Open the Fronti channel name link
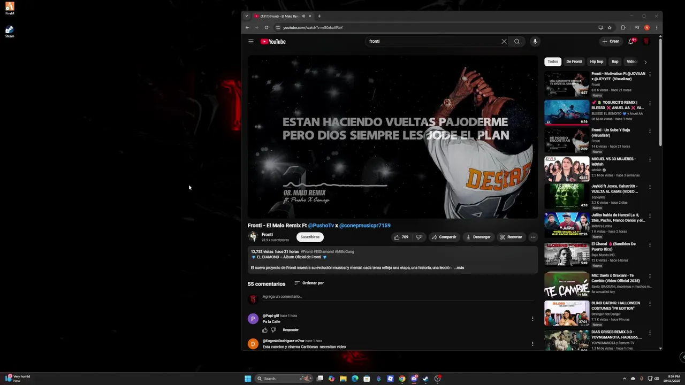 click(x=267, y=234)
